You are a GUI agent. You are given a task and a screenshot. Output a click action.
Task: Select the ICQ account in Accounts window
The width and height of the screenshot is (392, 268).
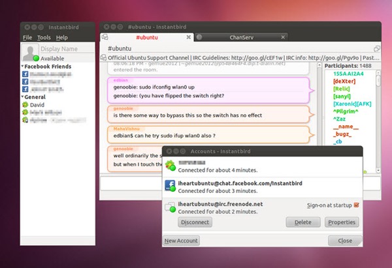coord(262,166)
